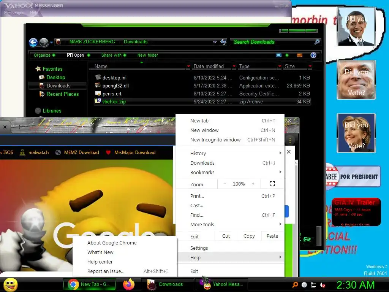Open the Name column filter arrow
This screenshot has width=389, height=292.
coord(188,66)
